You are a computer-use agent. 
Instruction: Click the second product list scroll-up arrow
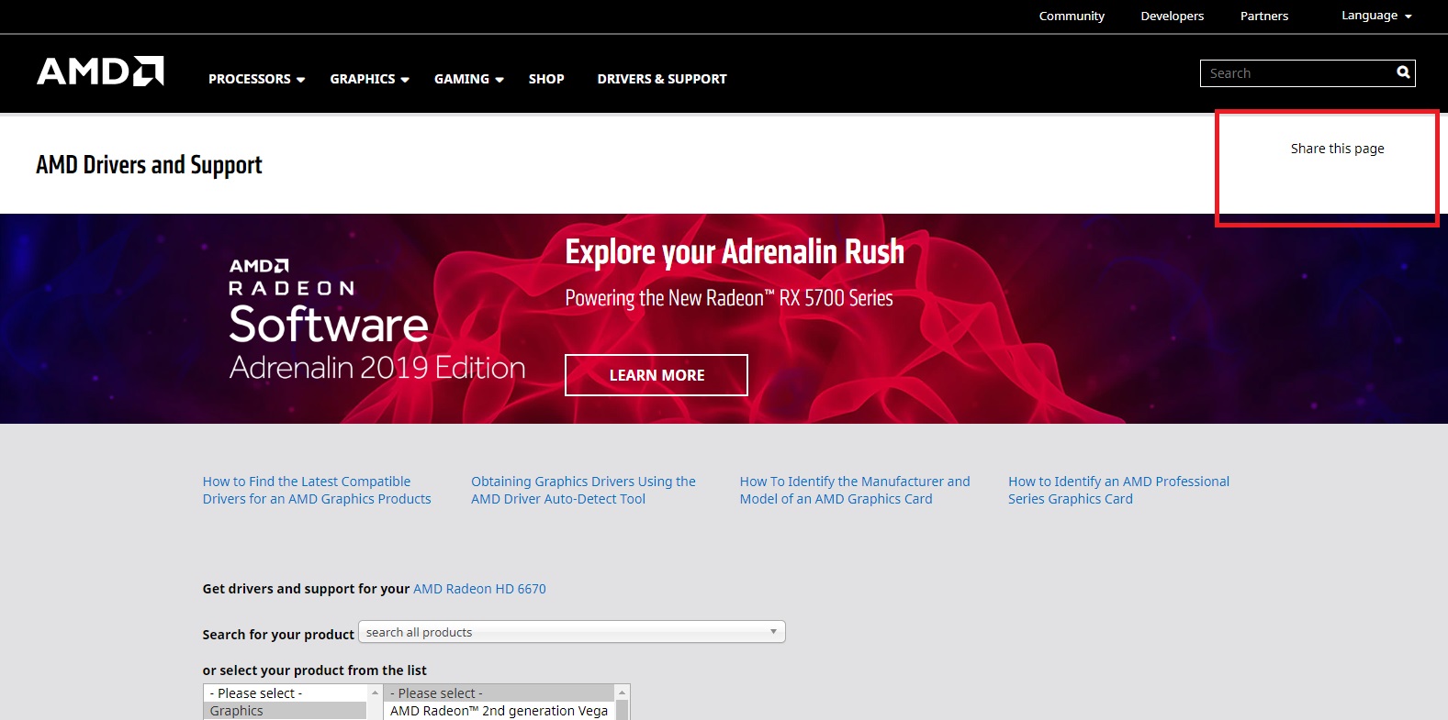tap(623, 692)
